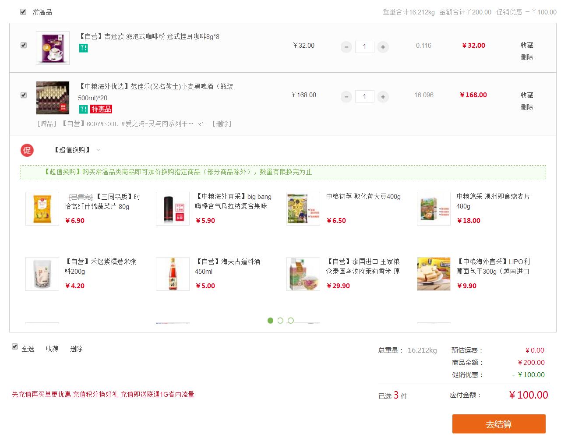Edit quantity field for 范佳乐 beer
This screenshot has width=575, height=438.
(x=364, y=97)
